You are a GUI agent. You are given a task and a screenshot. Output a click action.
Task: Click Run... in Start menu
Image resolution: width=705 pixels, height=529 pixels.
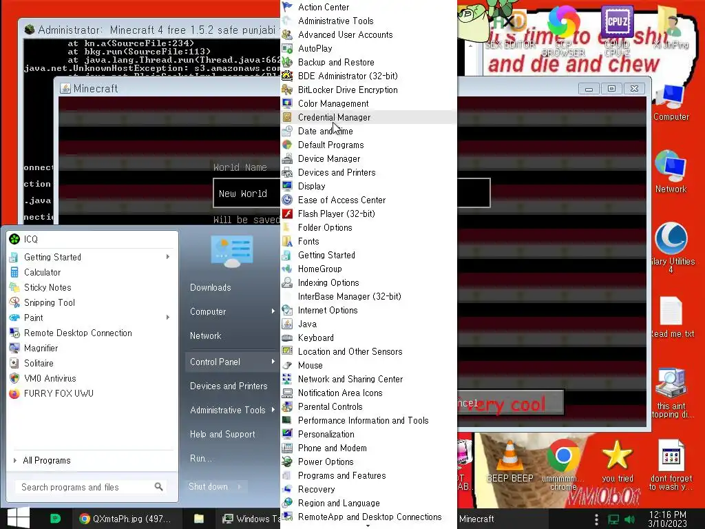coord(200,458)
